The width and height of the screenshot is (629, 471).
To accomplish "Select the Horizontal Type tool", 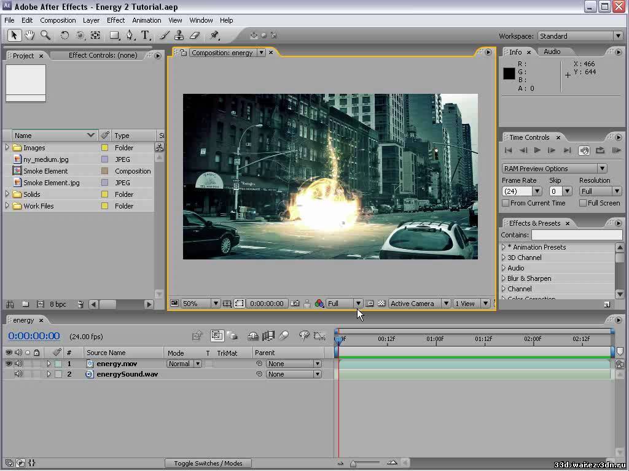I will [x=146, y=35].
